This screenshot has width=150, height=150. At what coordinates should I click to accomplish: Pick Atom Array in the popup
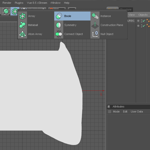36,34
